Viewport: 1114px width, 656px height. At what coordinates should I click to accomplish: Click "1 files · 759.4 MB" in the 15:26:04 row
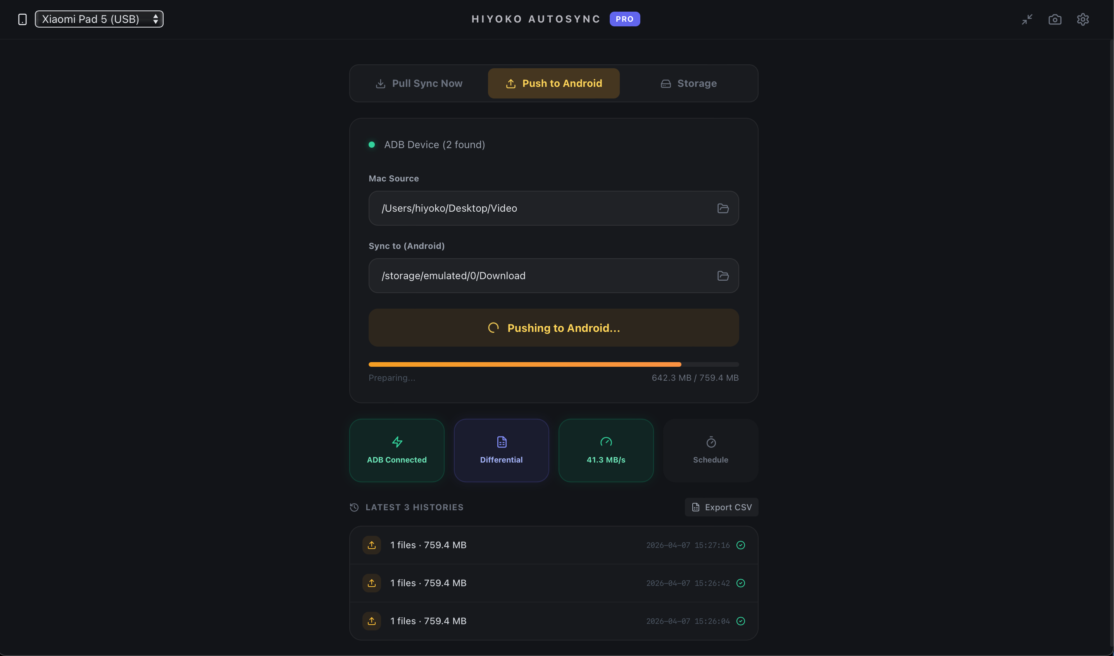click(x=428, y=621)
